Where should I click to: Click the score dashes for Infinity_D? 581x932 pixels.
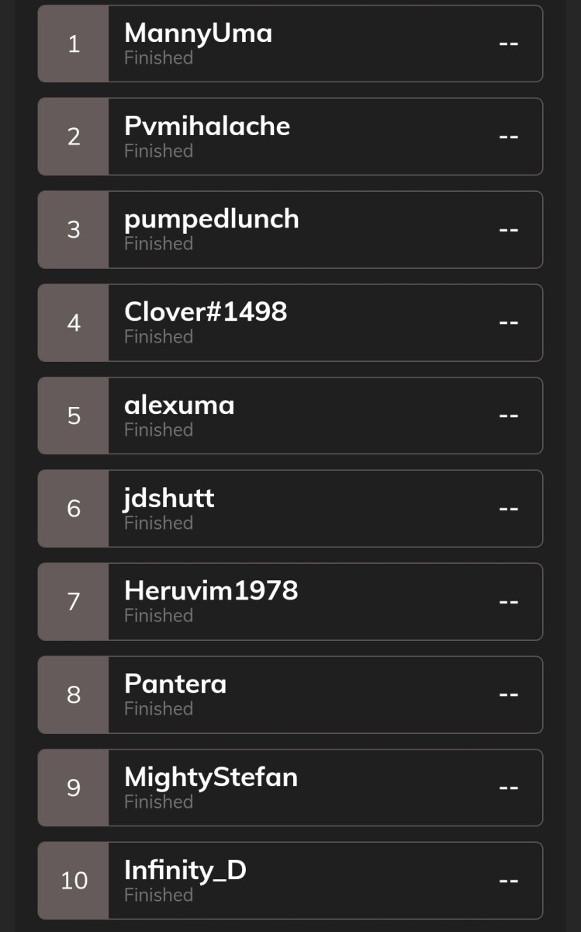[x=508, y=881]
